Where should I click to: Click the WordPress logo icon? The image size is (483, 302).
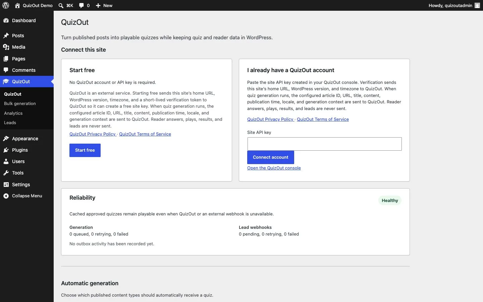6,5
